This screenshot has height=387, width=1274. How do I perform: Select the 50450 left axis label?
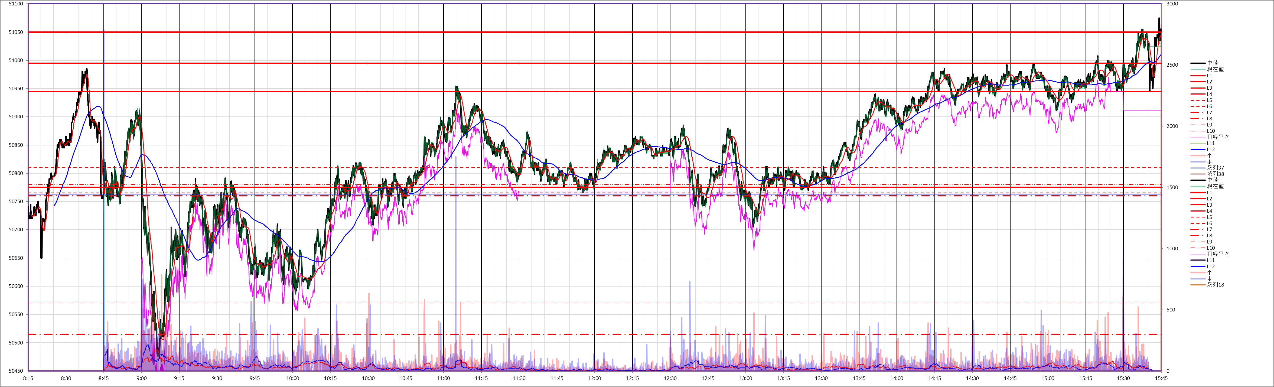[16, 371]
